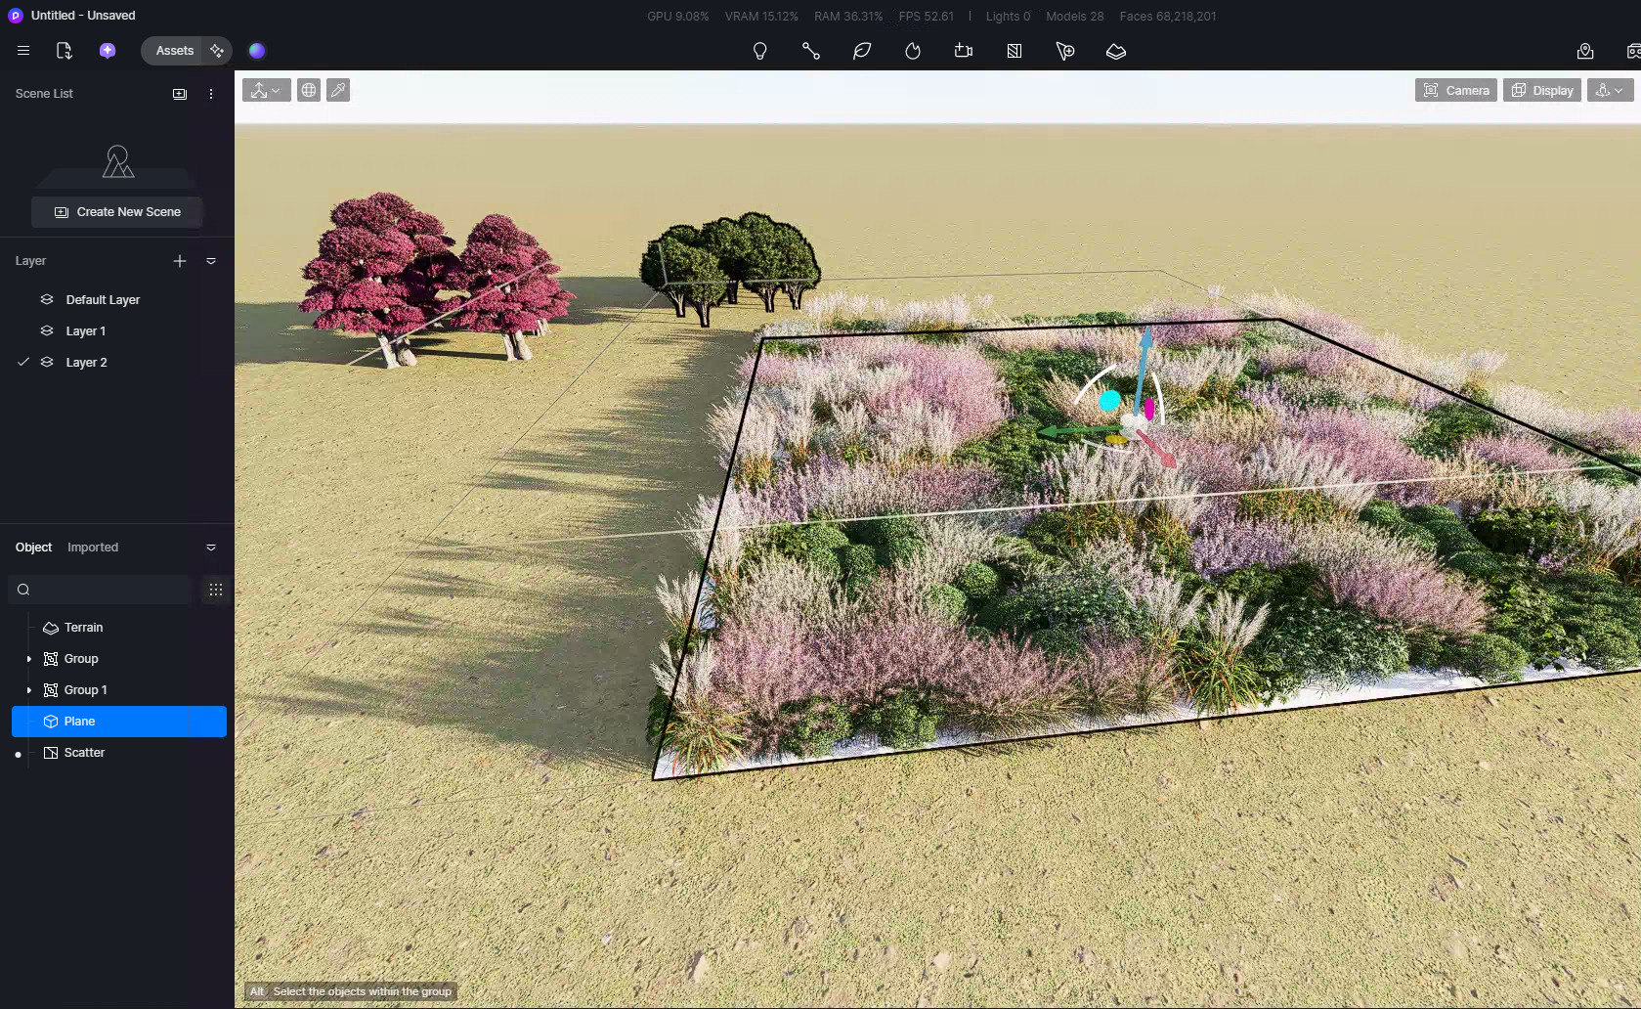1641x1009 pixels.
Task: Expand the Group 1 tree arrow
Action: pos(29,690)
